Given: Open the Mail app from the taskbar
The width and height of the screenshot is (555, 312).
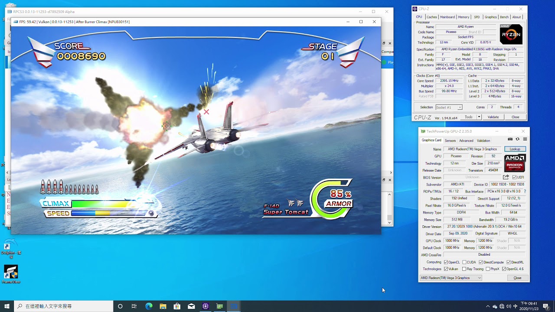Looking at the screenshot, I should [191, 306].
